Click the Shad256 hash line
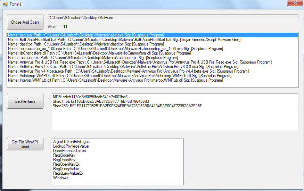The width and height of the screenshot is (304, 191). pyautogui.click(x=127, y=106)
